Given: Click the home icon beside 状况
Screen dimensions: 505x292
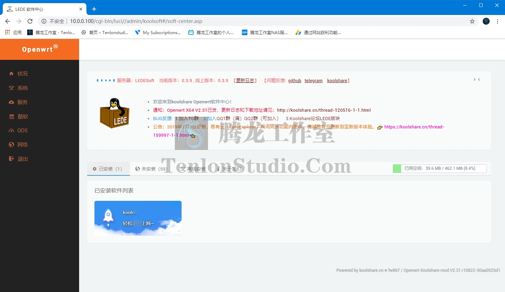Looking at the screenshot, I should (11, 74).
